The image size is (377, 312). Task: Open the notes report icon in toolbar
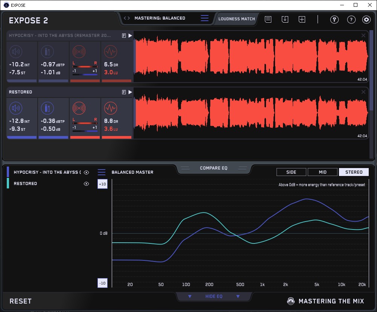click(268, 19)
